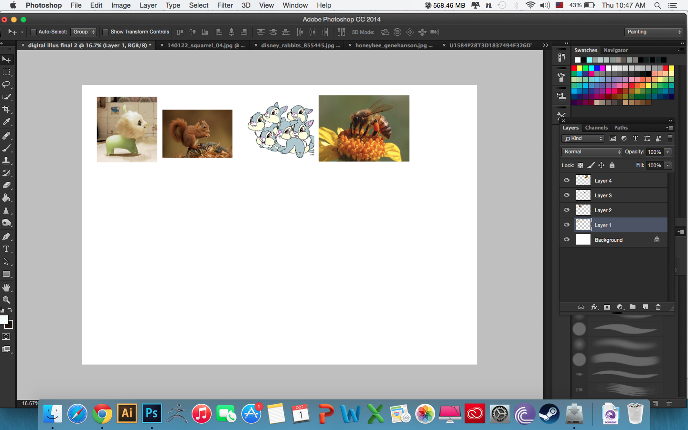Viewport: 688px width, 430px height.
Task: Select the Horizontal Type tool
Action: (x=7, y=249)
